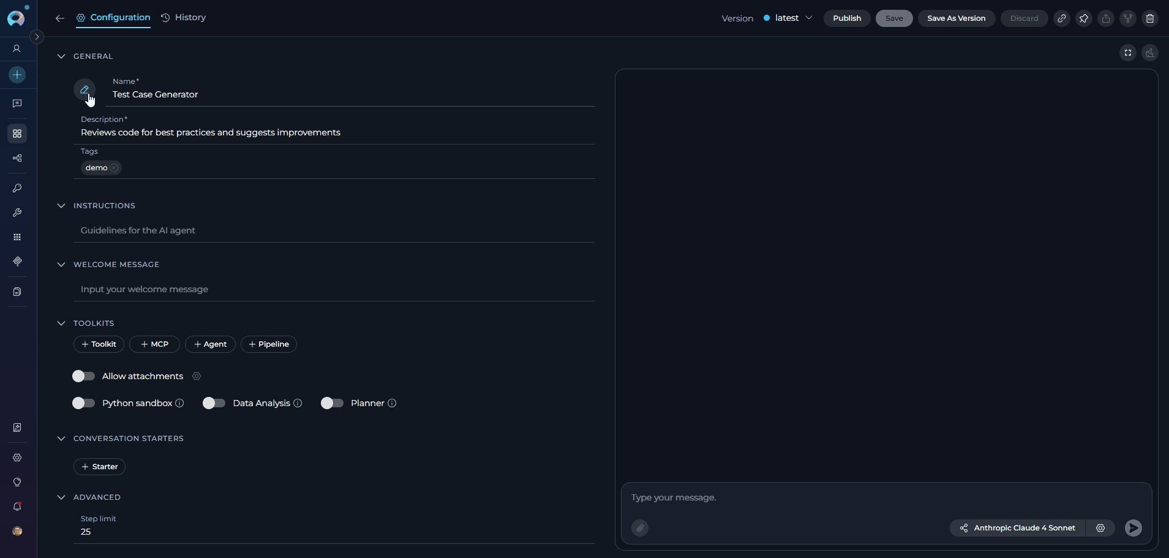This screenshot has height=558, width=1169.
Task: Click the edit pencil avatar icon beside Name
Action: (x=85, y=89)
